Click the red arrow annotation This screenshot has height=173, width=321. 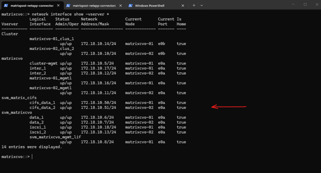(229, 107)
